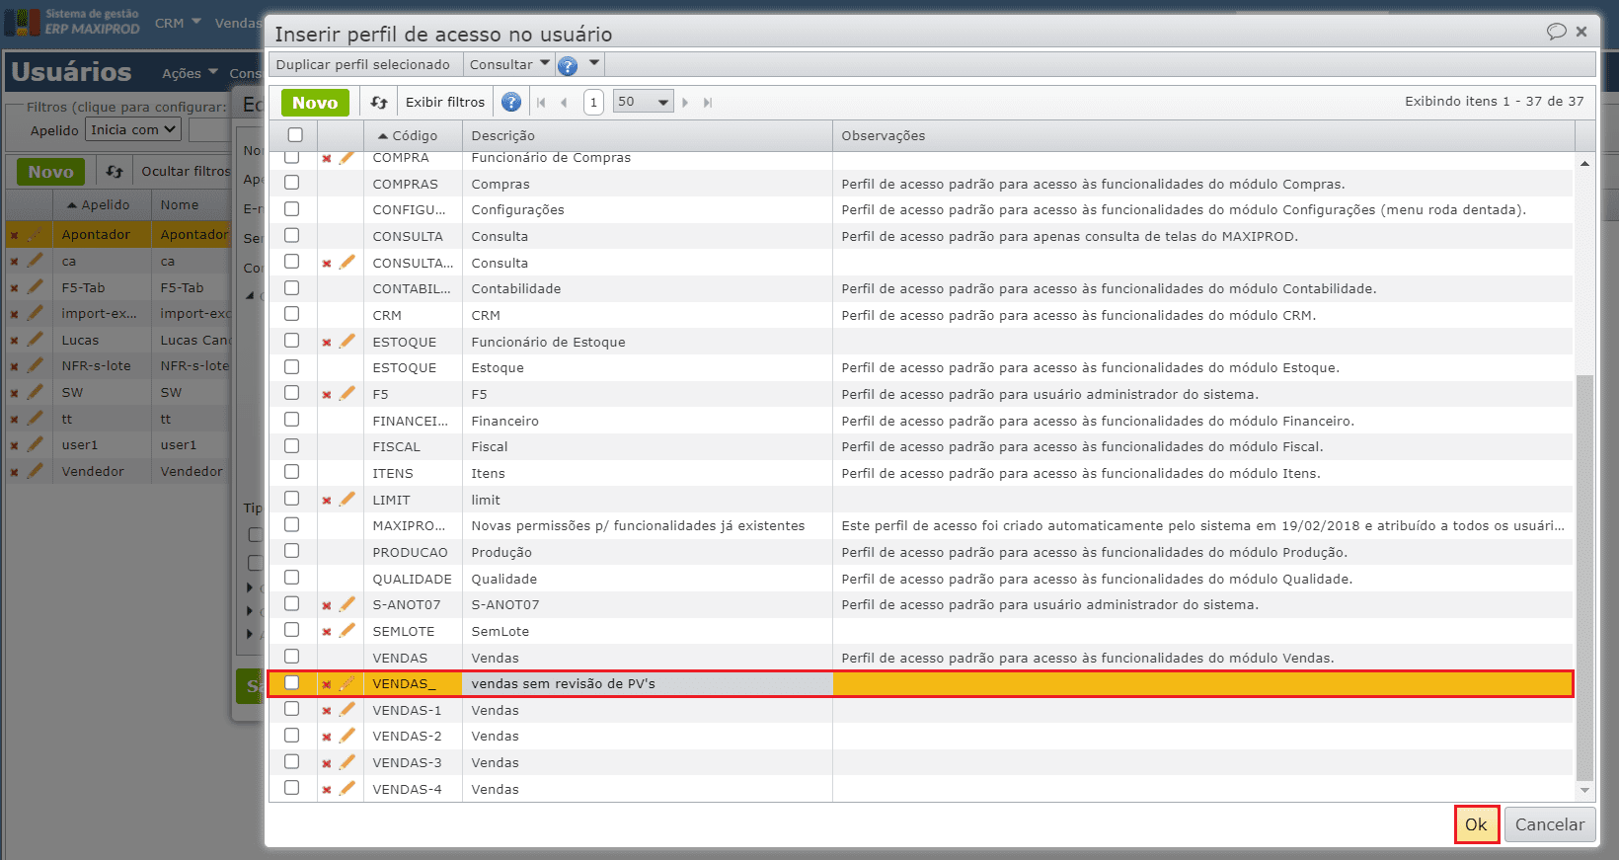Screen dimensions: 1619x860
Task: Click the vertical scrollbar thumb of the profile list
Action: 1584,578
